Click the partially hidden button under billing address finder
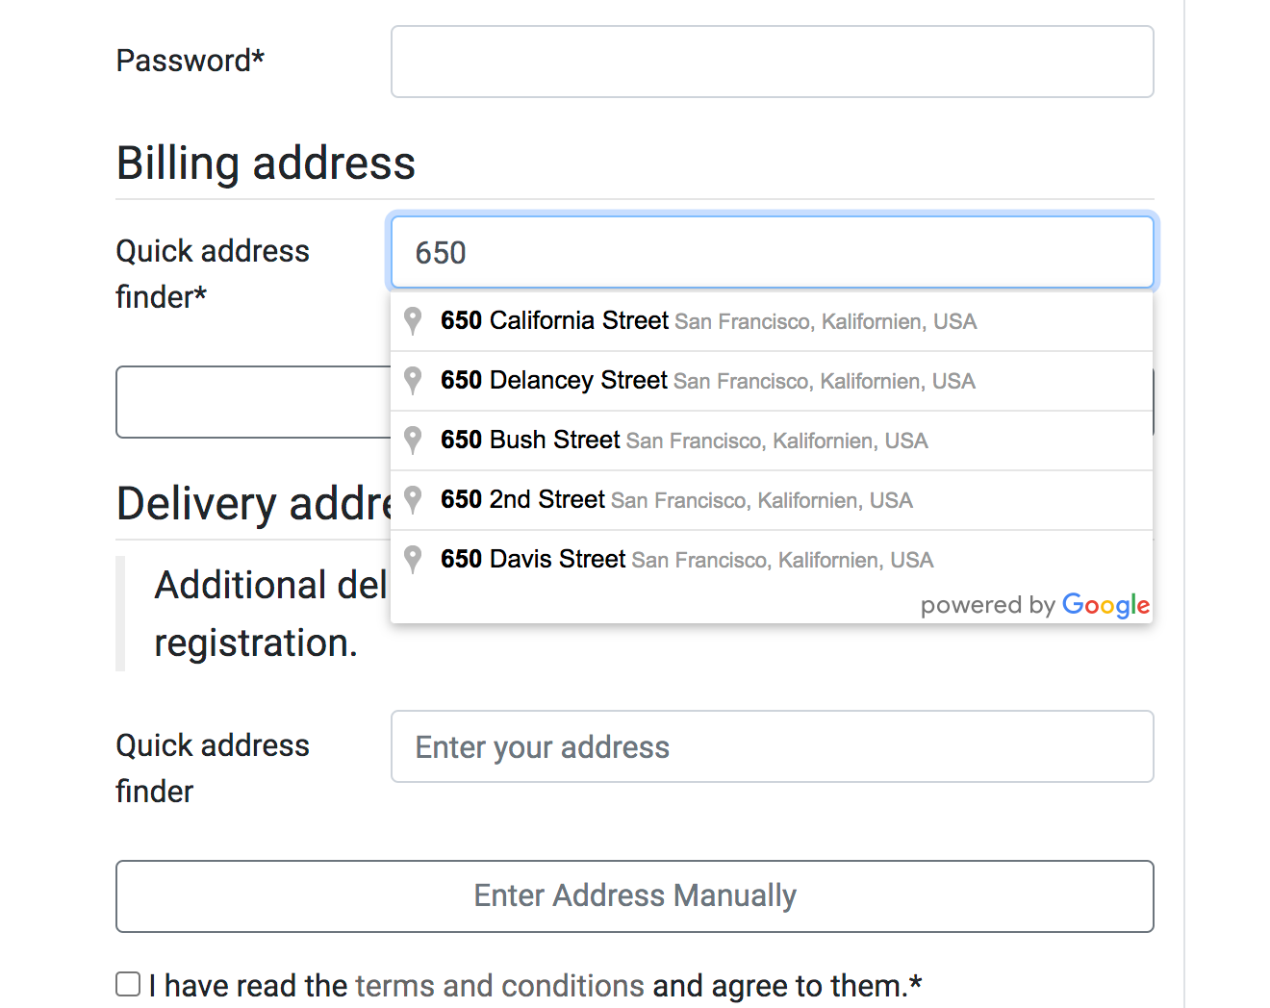 point(252,402)
